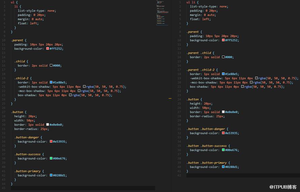Select line number 44 in the gutter

click(4, 184)
